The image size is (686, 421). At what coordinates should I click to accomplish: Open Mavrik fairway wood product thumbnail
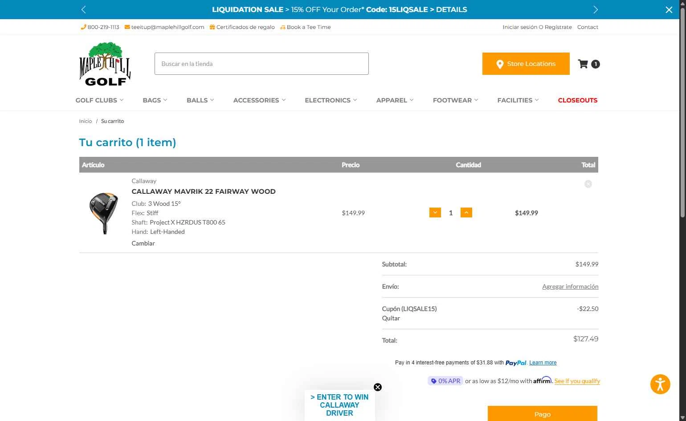pyautogui.click(x=104, y=213)
